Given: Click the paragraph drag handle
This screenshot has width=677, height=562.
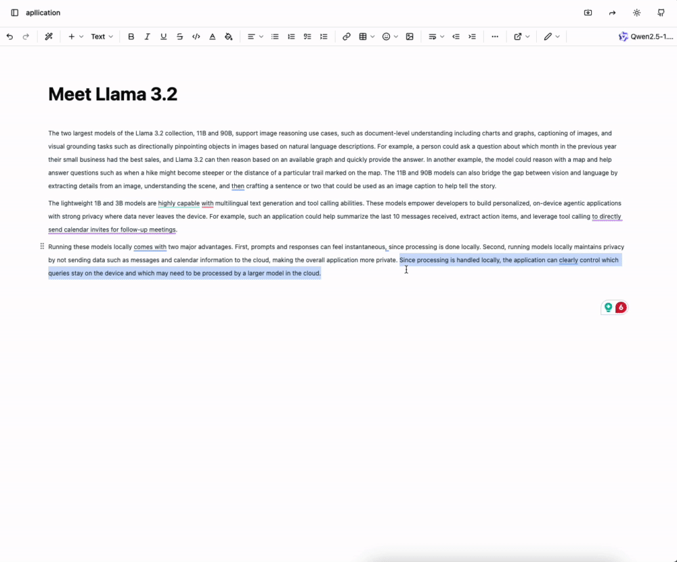Looking at the screenshot, I should tap(42, 246).
